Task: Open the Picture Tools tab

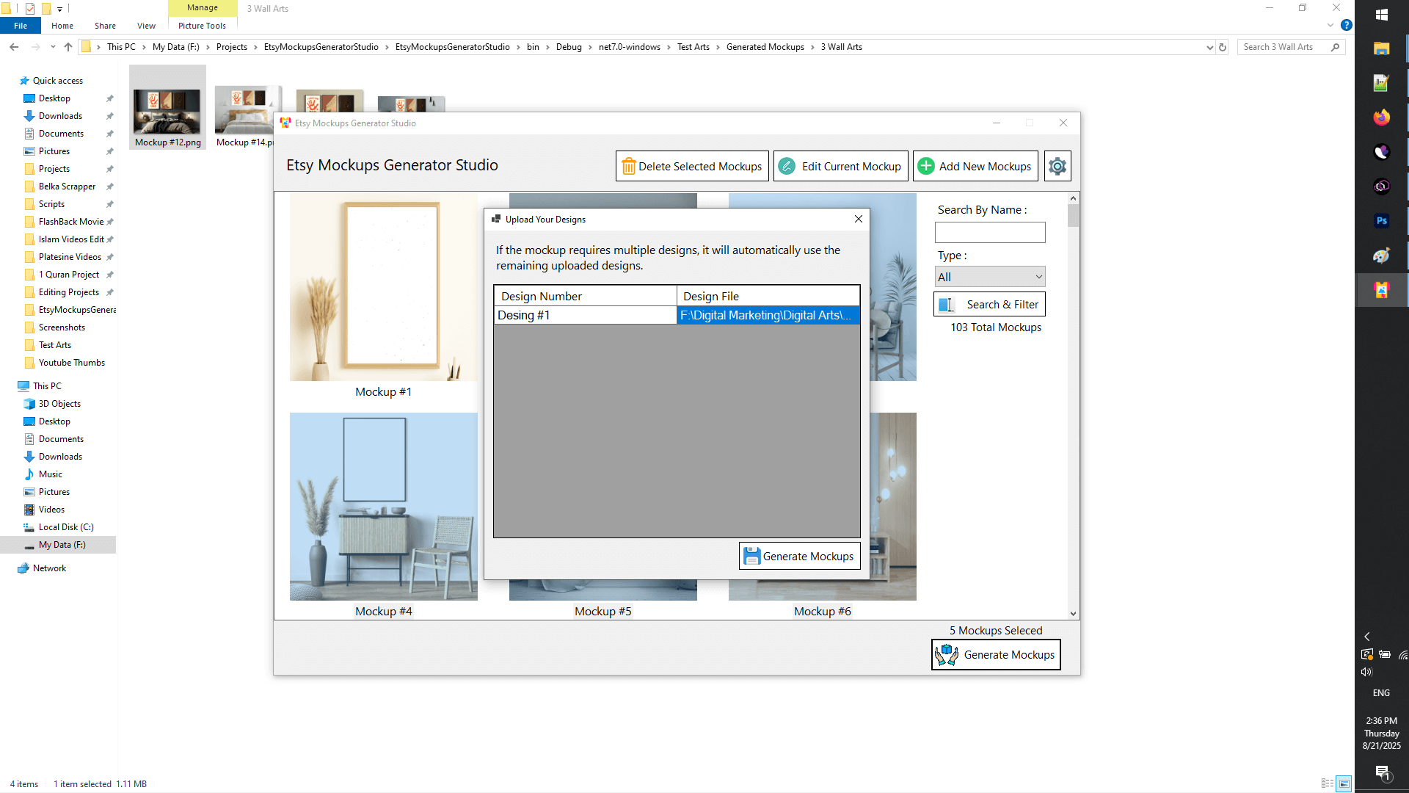Action: (x=202, y=26)
